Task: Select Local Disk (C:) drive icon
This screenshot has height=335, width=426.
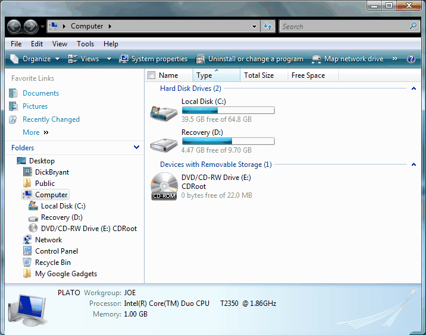Action: pyautogui.click(x=164, y=113)
